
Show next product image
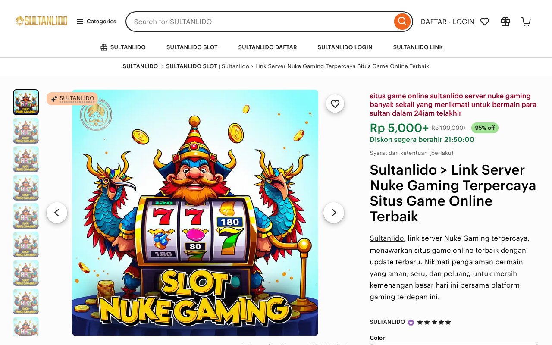(x=334, y=213)
